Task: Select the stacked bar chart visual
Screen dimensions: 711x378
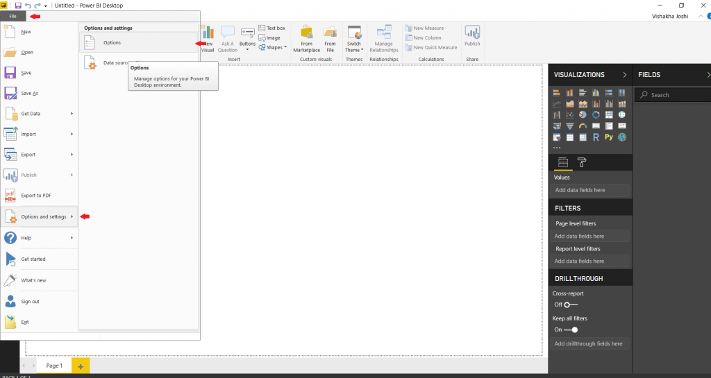Action: coord(557,93)
